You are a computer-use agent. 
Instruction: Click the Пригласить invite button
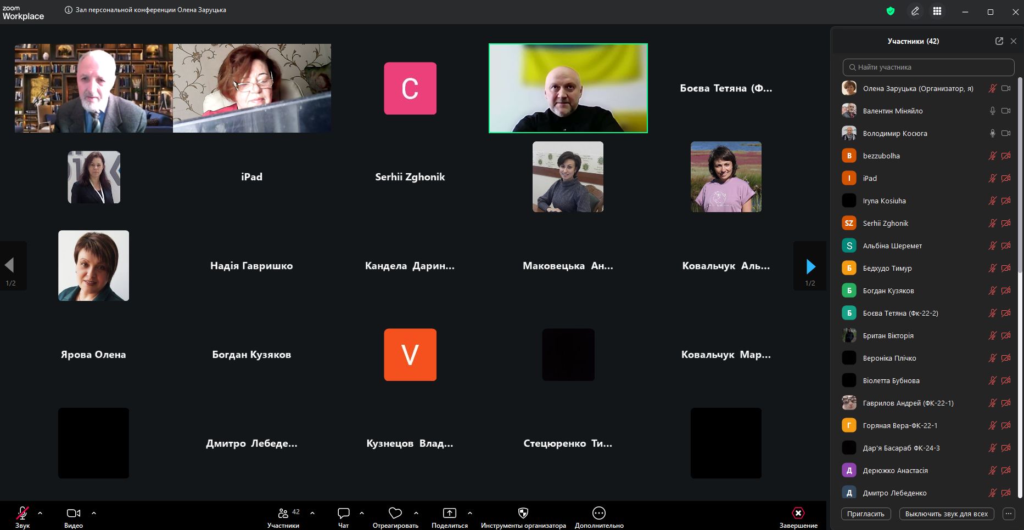tap(865, 514)
